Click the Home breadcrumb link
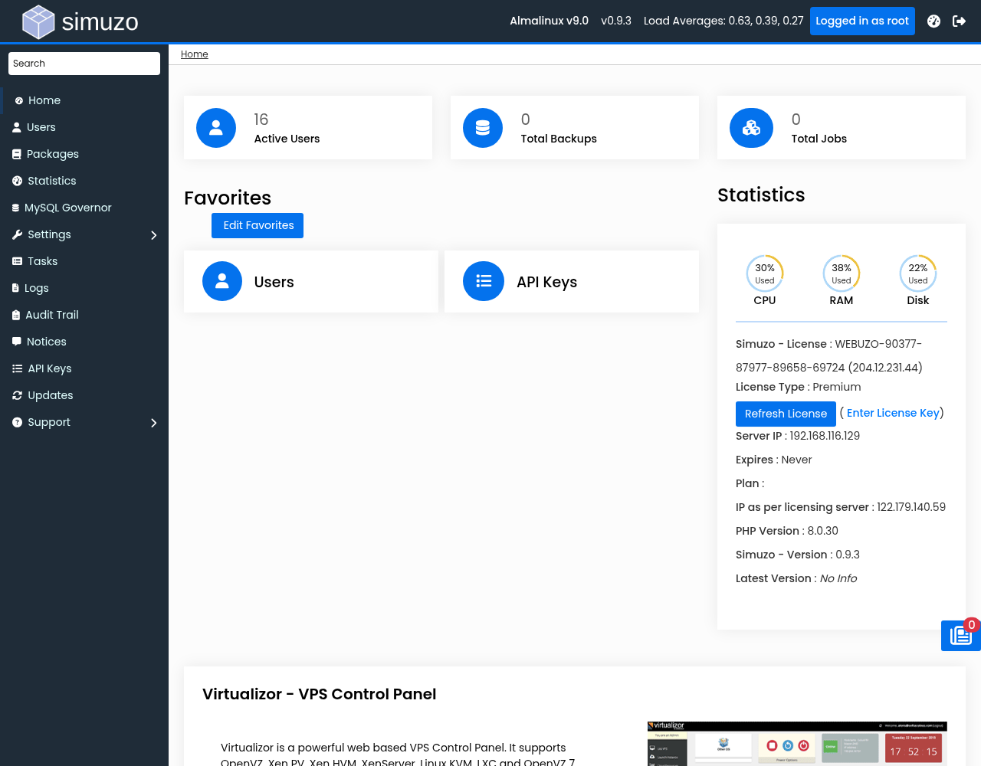 [x=195, y=54]
